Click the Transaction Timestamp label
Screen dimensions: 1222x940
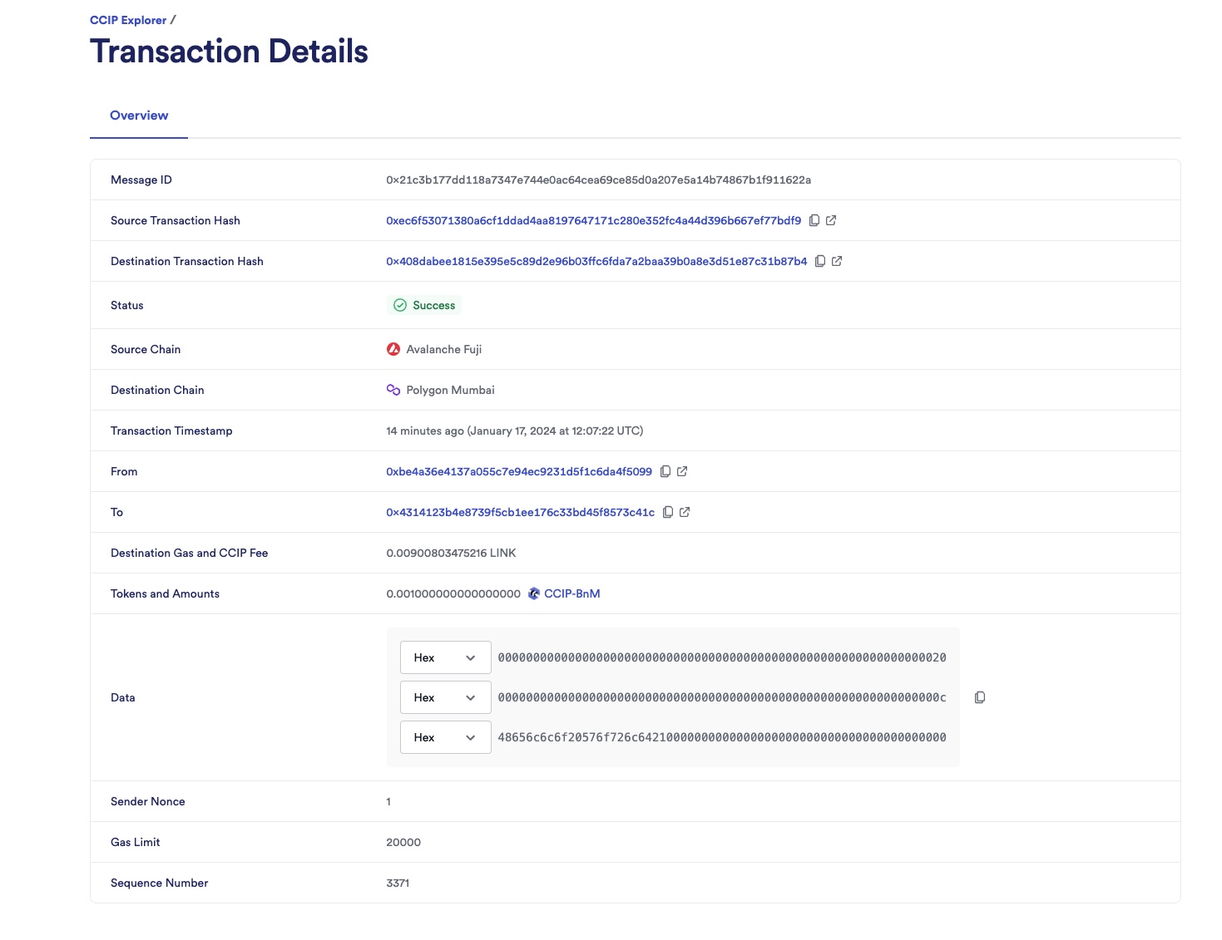[x=171, y=431]
